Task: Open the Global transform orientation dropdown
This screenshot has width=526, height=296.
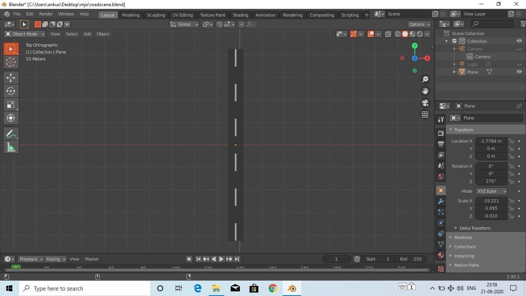Action: [x=184, y=24]
